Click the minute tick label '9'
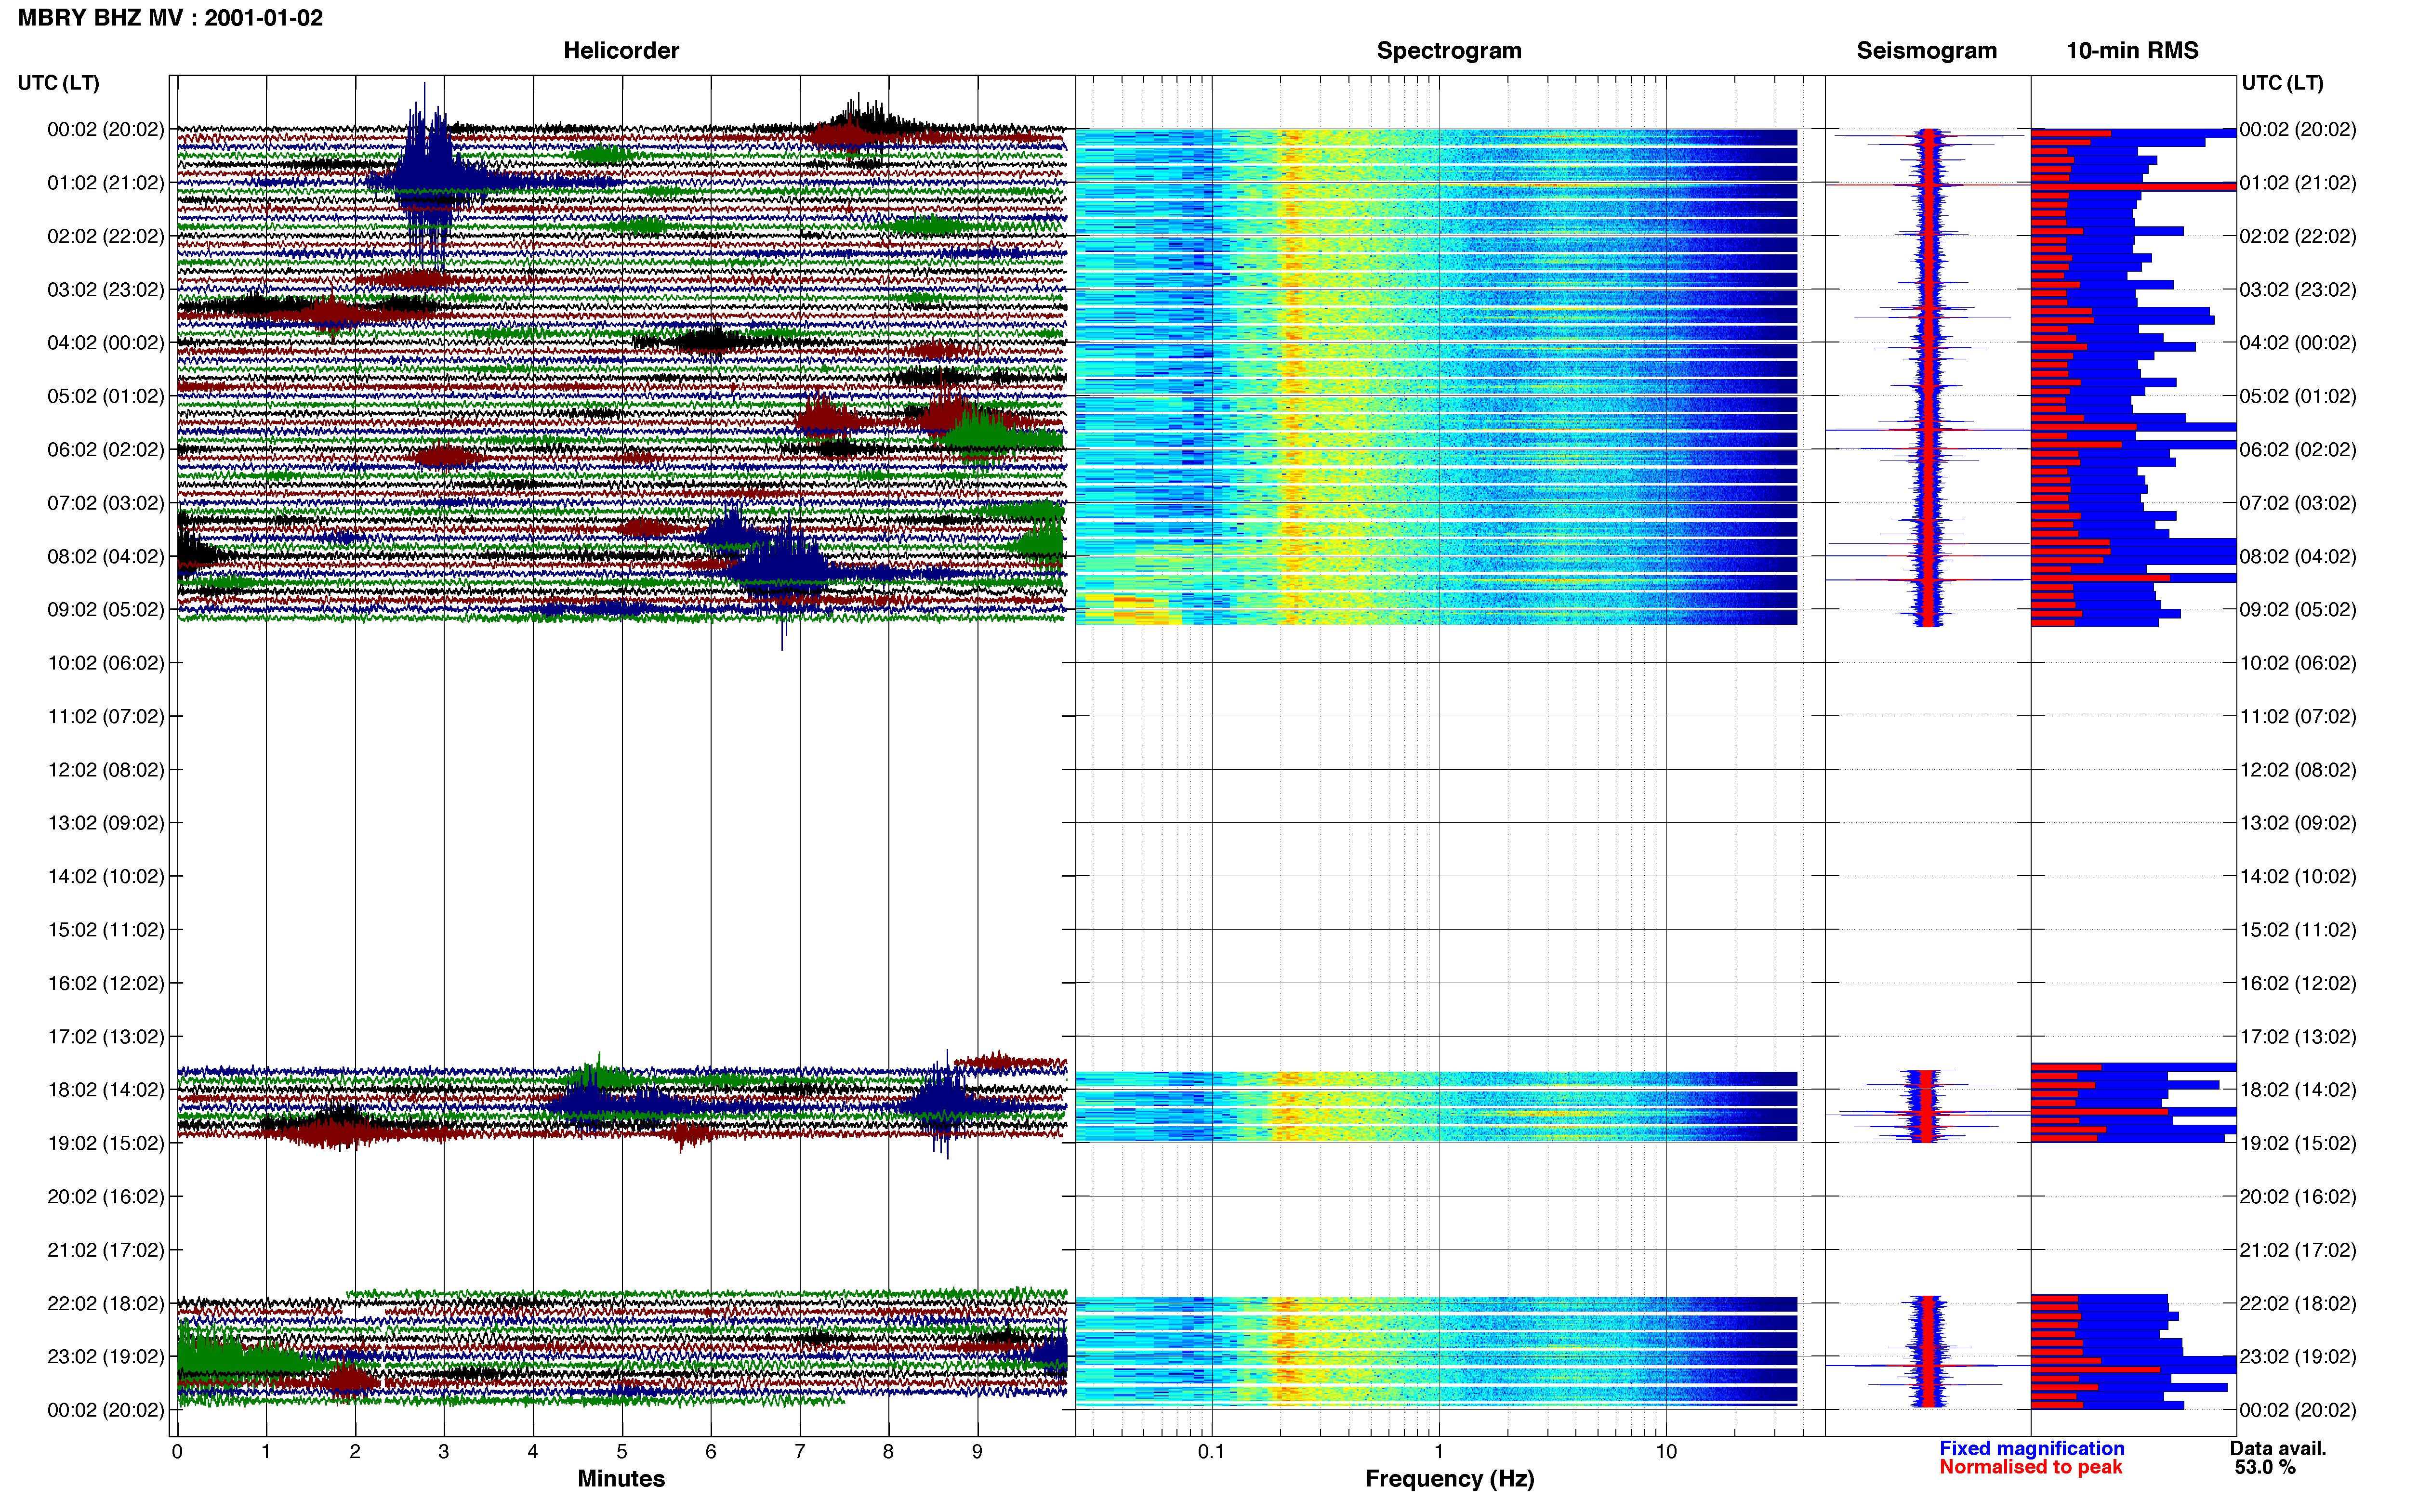The height and width of the screenshot is (1512, 2418). point(977,1452)
